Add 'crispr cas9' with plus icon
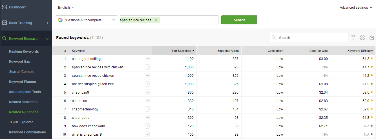Screen dimensions: 376x139 (x=147, y=92)
